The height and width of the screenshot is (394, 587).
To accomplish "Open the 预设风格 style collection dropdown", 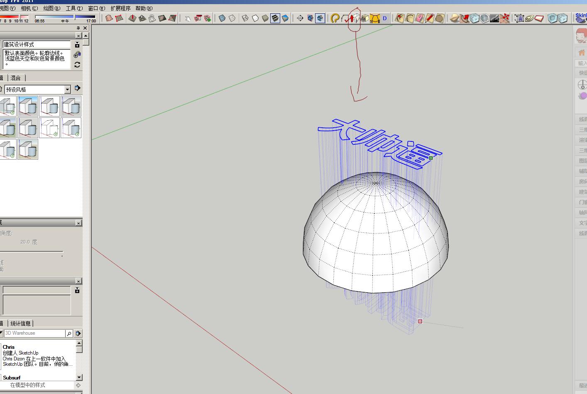I will coord(67,90).
